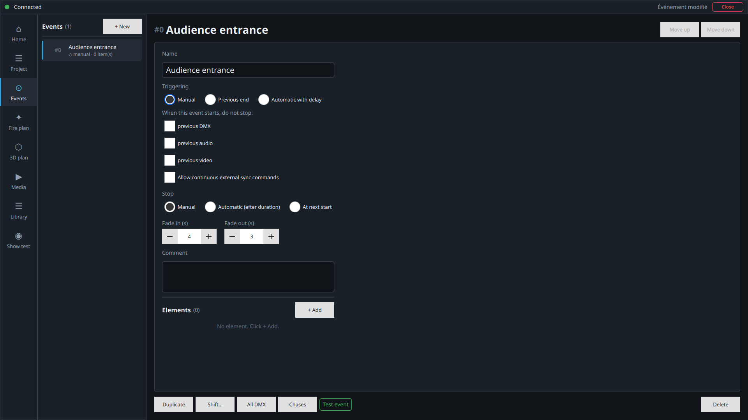The width and height of the screenshot is (748, 420).
Task: Open the Project sidebar icon
Action: tap(19, 63)
